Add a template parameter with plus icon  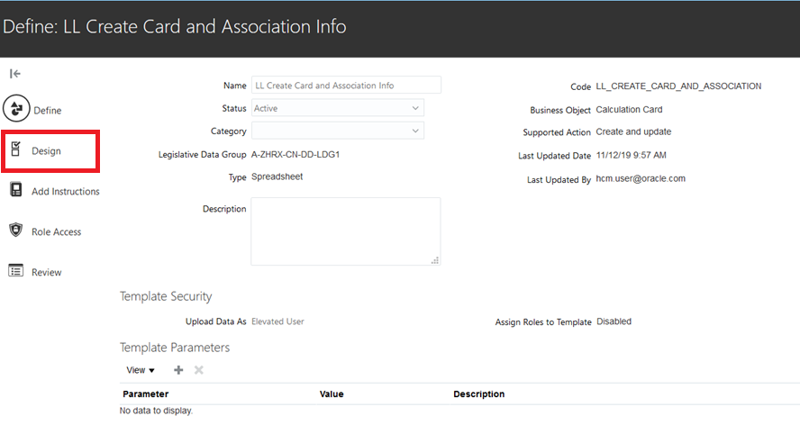tap(178, 370)
